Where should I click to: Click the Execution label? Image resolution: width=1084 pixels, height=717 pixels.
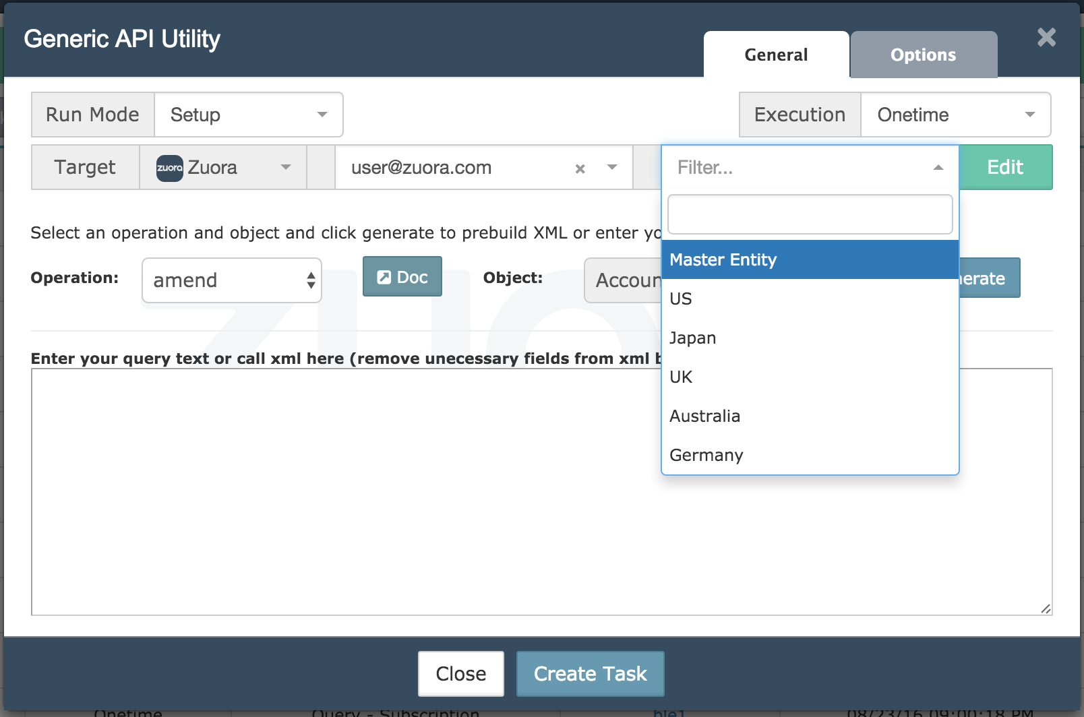click(800, 115)
